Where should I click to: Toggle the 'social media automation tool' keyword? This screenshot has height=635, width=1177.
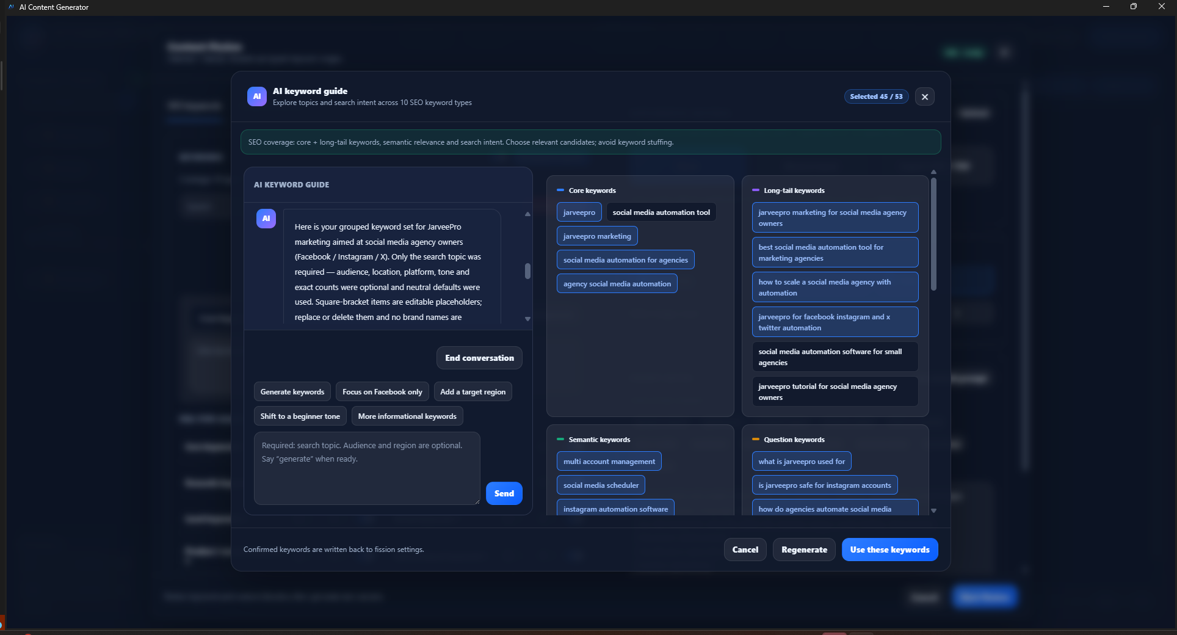coord(661,212)
